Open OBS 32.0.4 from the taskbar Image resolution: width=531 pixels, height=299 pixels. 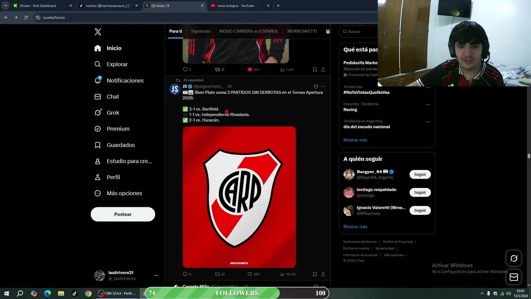click(x=117, y=293)
